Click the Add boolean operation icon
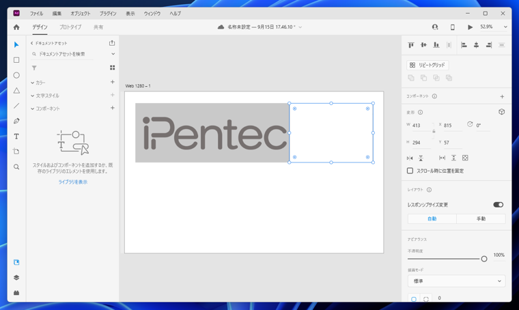The image size is (519, 310). (411, 78)
